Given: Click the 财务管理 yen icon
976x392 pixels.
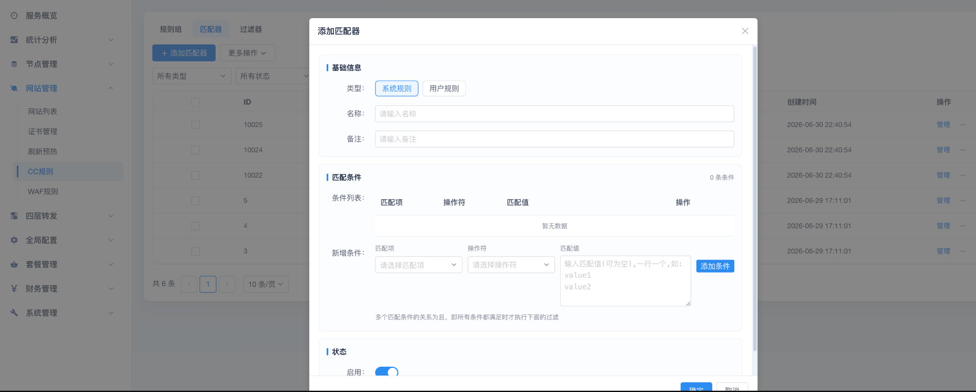Looking at the screenshot, I should (x=14, y=289).
